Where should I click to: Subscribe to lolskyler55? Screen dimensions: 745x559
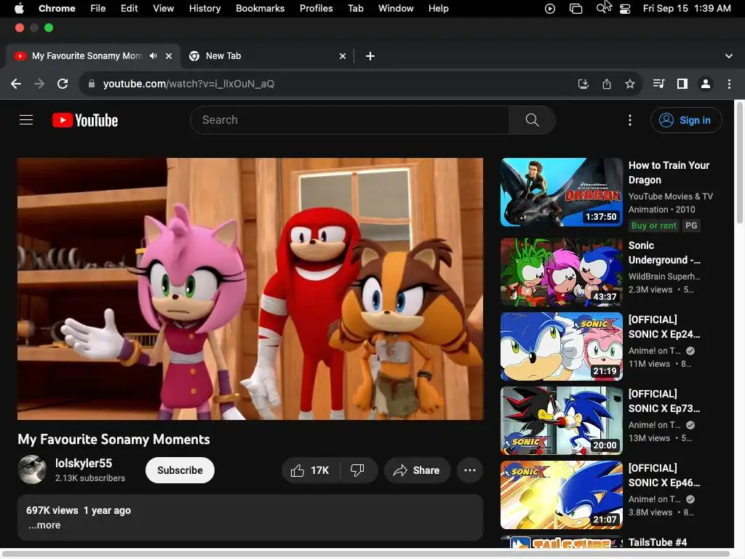(x=180, y=471)
